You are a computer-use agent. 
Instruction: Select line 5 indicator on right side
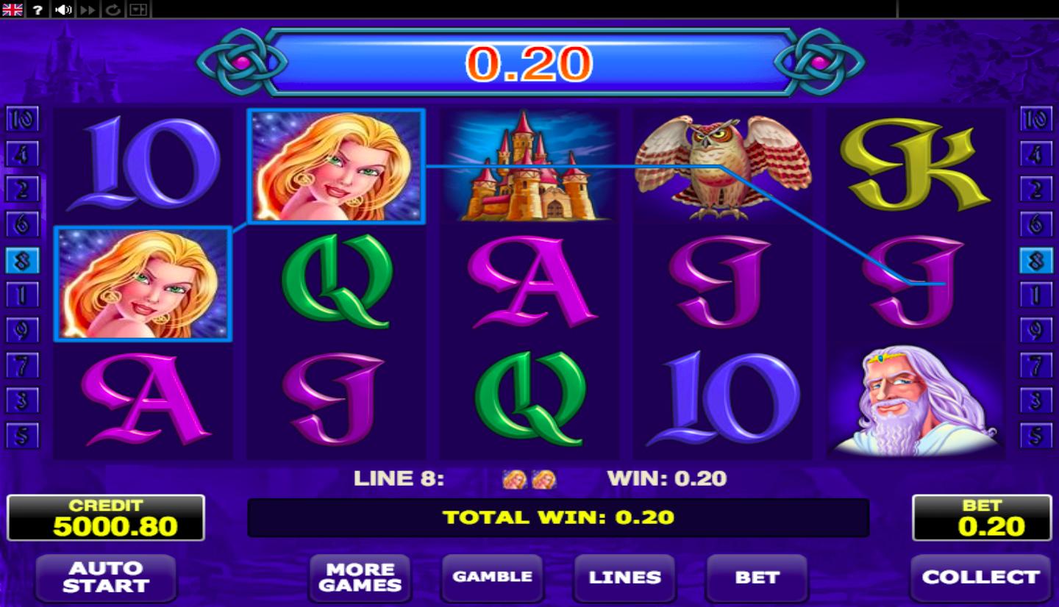click(1035, 437)
